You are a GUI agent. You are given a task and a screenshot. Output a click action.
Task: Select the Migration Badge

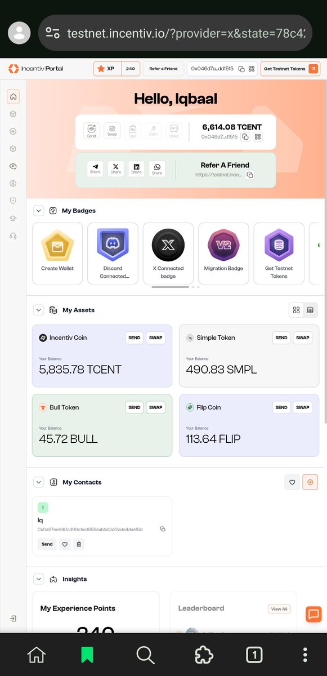(x=223, y=253)
